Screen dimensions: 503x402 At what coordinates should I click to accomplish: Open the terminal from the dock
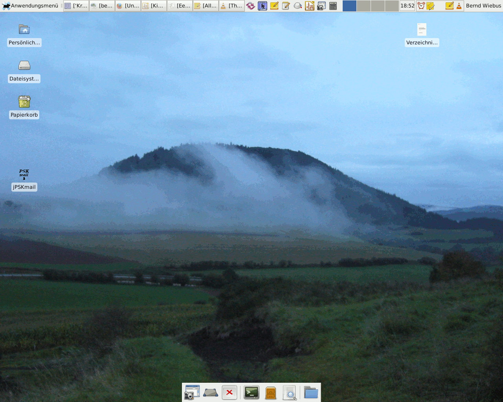click(251, 392)
